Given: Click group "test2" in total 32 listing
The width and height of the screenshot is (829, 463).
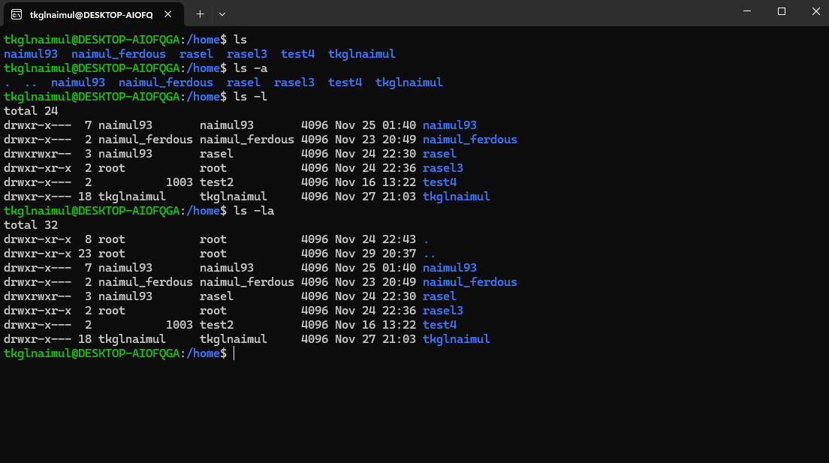Looking at the screenshot, I should [x=217, y=325].
